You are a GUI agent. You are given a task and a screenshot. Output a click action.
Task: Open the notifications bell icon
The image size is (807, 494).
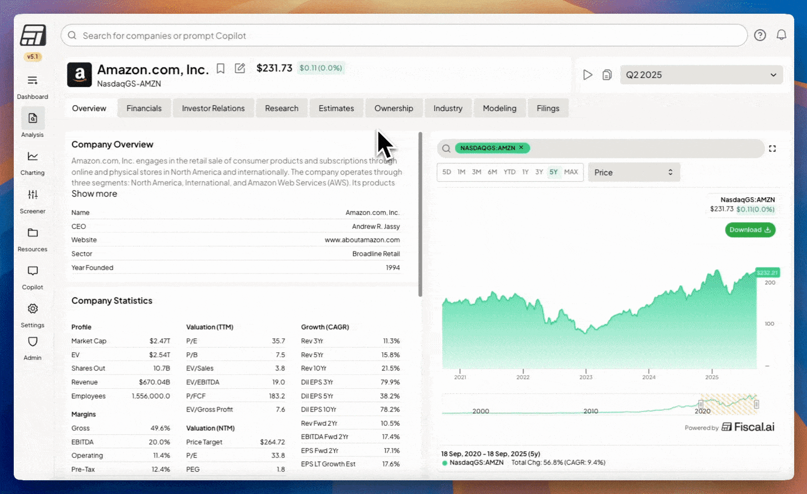(x=782, y=35)
